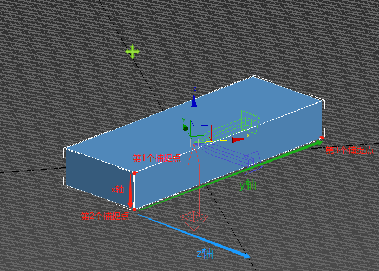This screenshot has width=379, height=271.
Task: Click the dark green Y-axis gizmo dot
Action: click(186, 128)
